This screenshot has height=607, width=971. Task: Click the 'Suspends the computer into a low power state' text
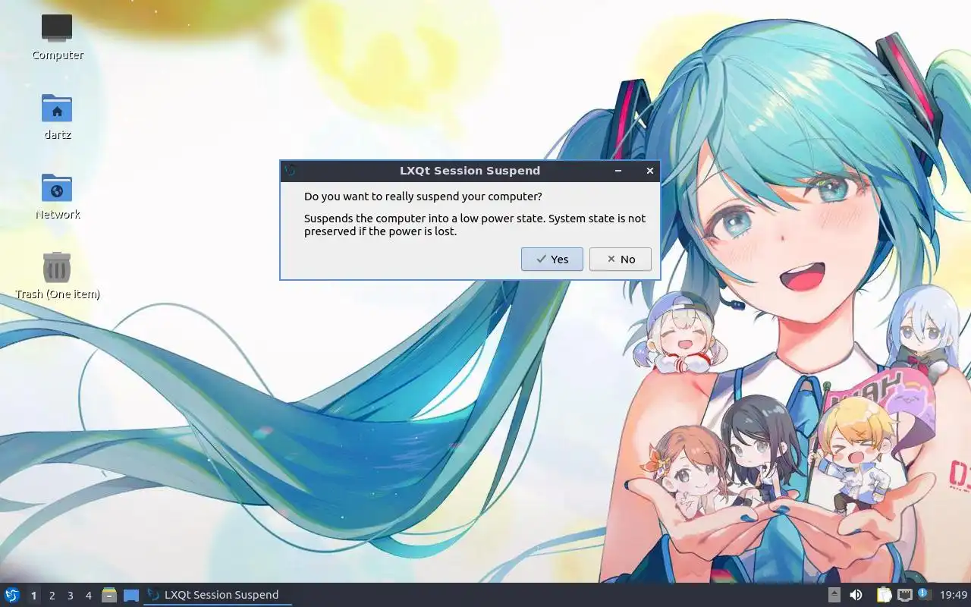click(475, 225)
